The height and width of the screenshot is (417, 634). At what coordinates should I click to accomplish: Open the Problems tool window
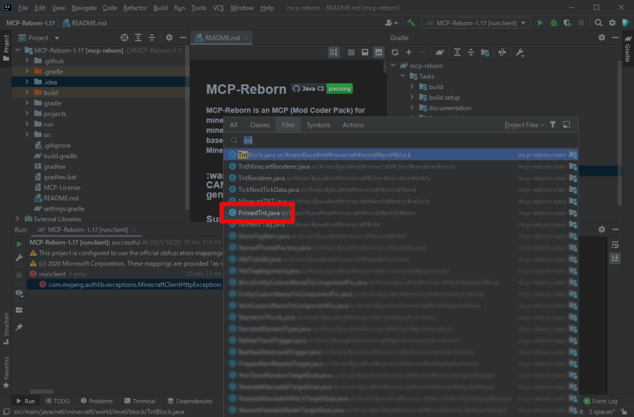coord(96,401)
